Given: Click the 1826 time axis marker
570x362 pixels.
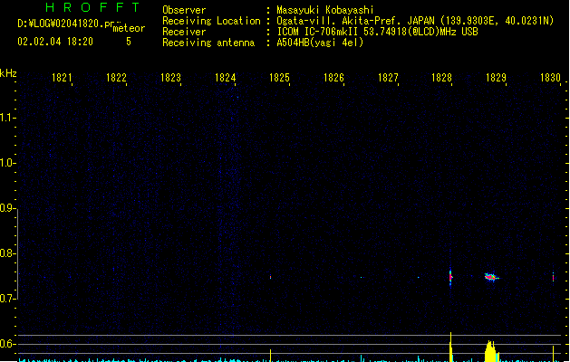Looking at the screenshot, I should (333, 78).
